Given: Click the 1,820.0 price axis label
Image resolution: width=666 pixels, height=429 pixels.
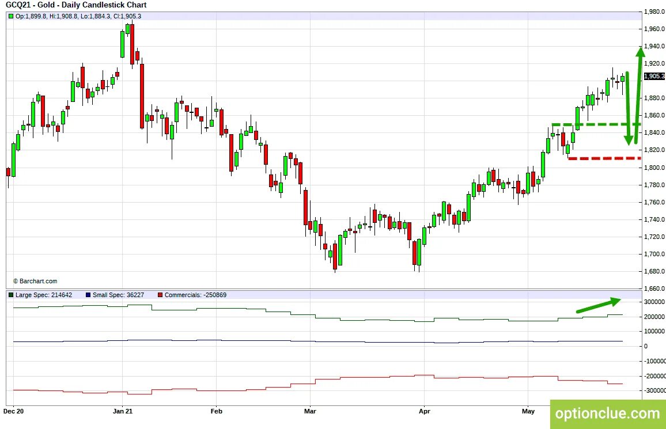Looking at the screenshot, I should click(x=654, y=150).
